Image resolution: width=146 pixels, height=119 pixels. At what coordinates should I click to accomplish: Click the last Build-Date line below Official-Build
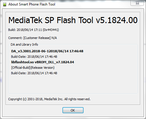coord(34,73)
